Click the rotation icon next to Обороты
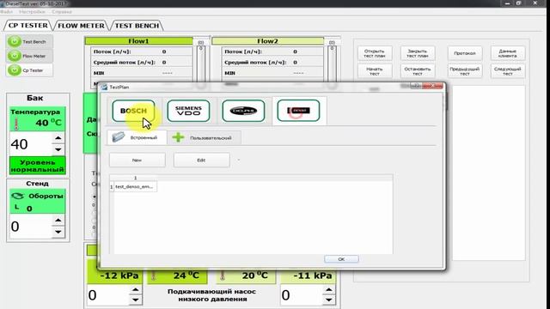Screen dimensions: 550x309 click(x=17, y=196)
